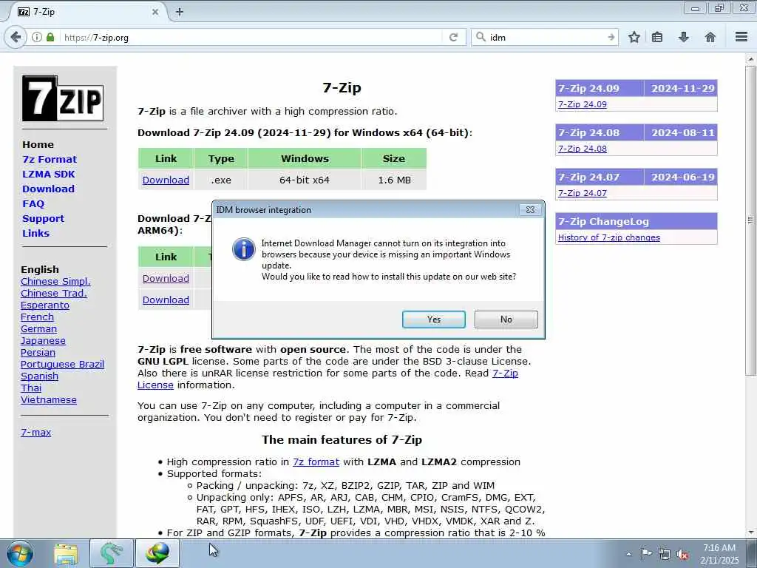
Task: Switch language to German
Action: [x=38, y=329]
